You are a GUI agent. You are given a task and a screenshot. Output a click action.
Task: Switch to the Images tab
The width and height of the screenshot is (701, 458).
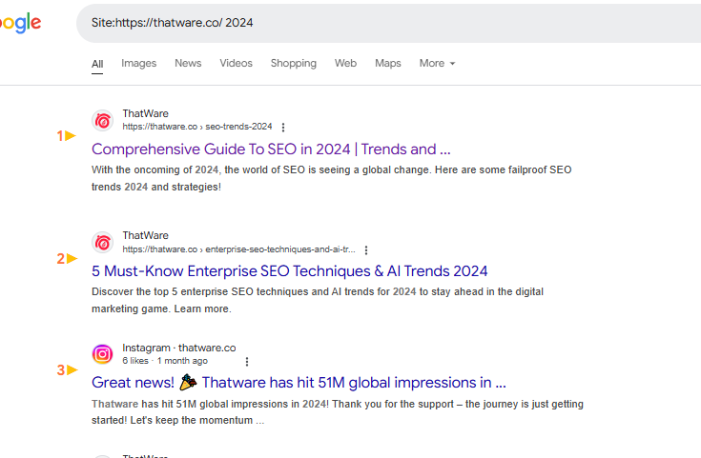(138, 64)
